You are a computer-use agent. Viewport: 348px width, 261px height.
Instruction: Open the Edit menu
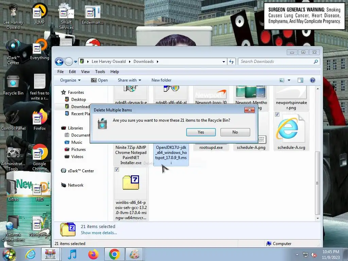tap(72, 71)
